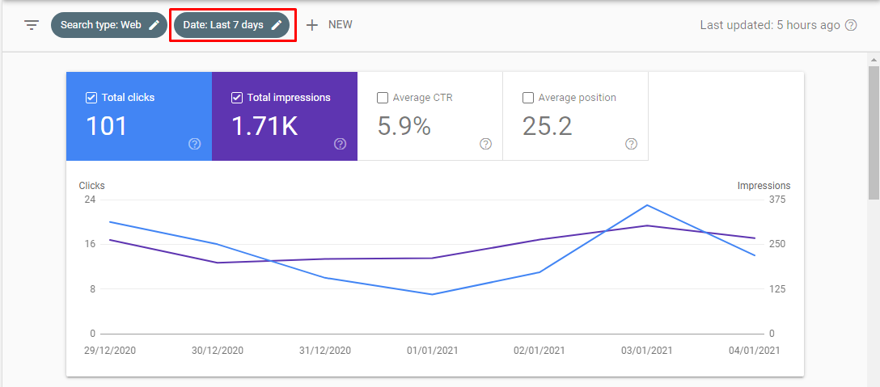The image size is (880, 387).
Task: Click help icon on Total clicks card
Action: (x=194, y=144)
